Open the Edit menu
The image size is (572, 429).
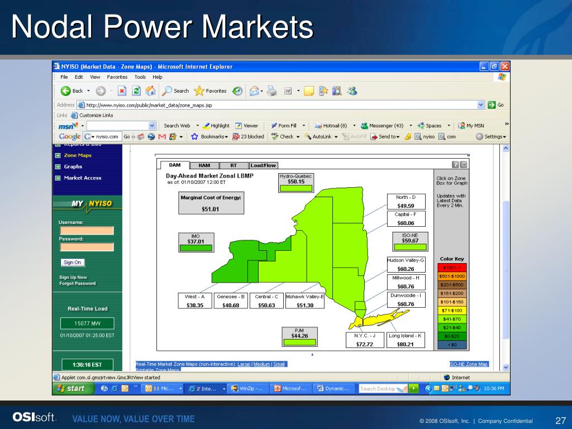tap(79, 77)
